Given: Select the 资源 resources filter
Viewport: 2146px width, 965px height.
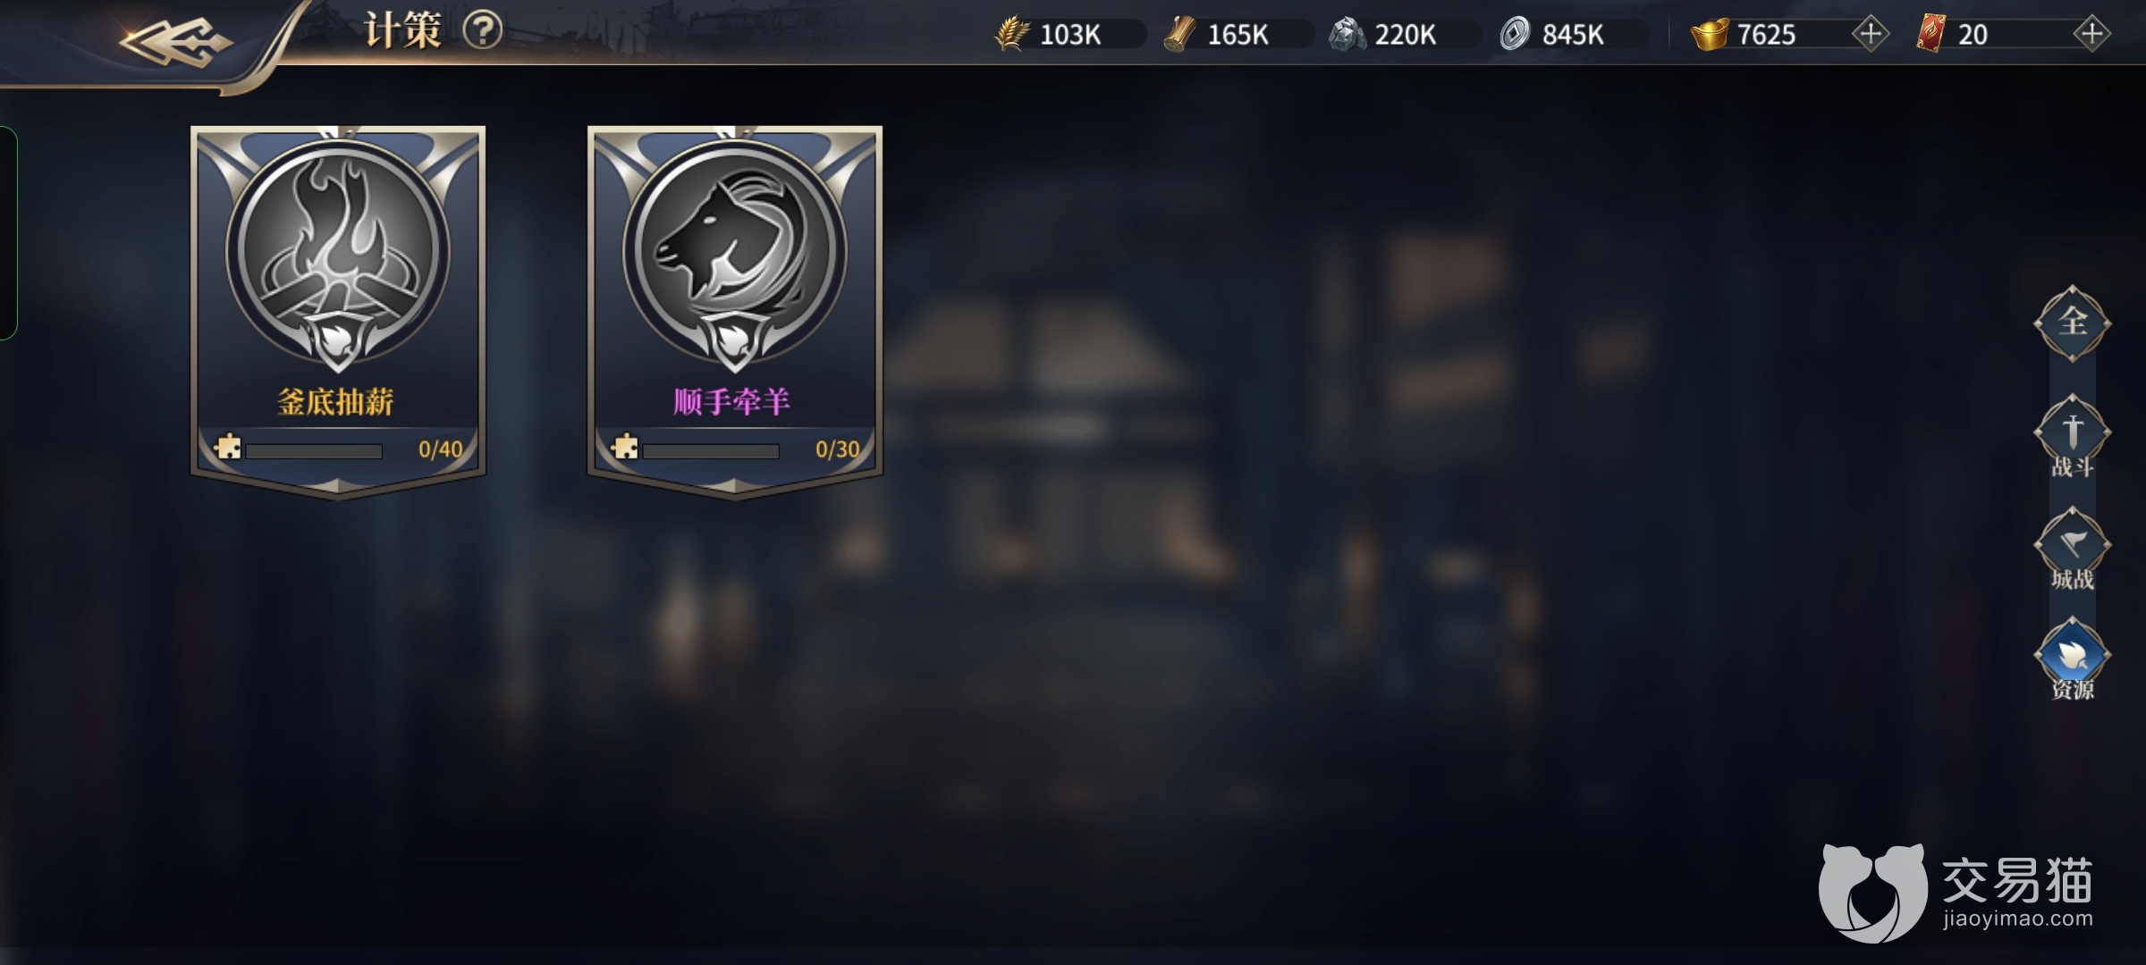Looking at the screenshot, I should (x=2073, y=660).
